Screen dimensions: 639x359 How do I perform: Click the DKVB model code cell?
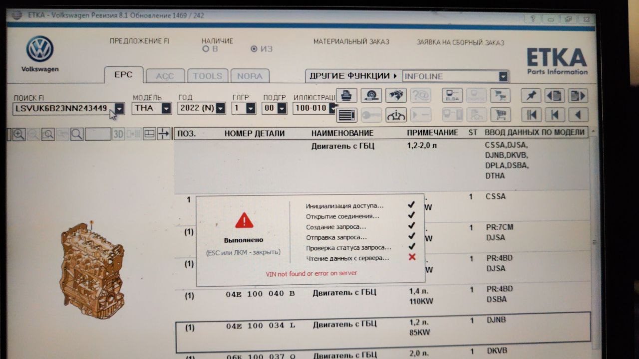(496, 352)
